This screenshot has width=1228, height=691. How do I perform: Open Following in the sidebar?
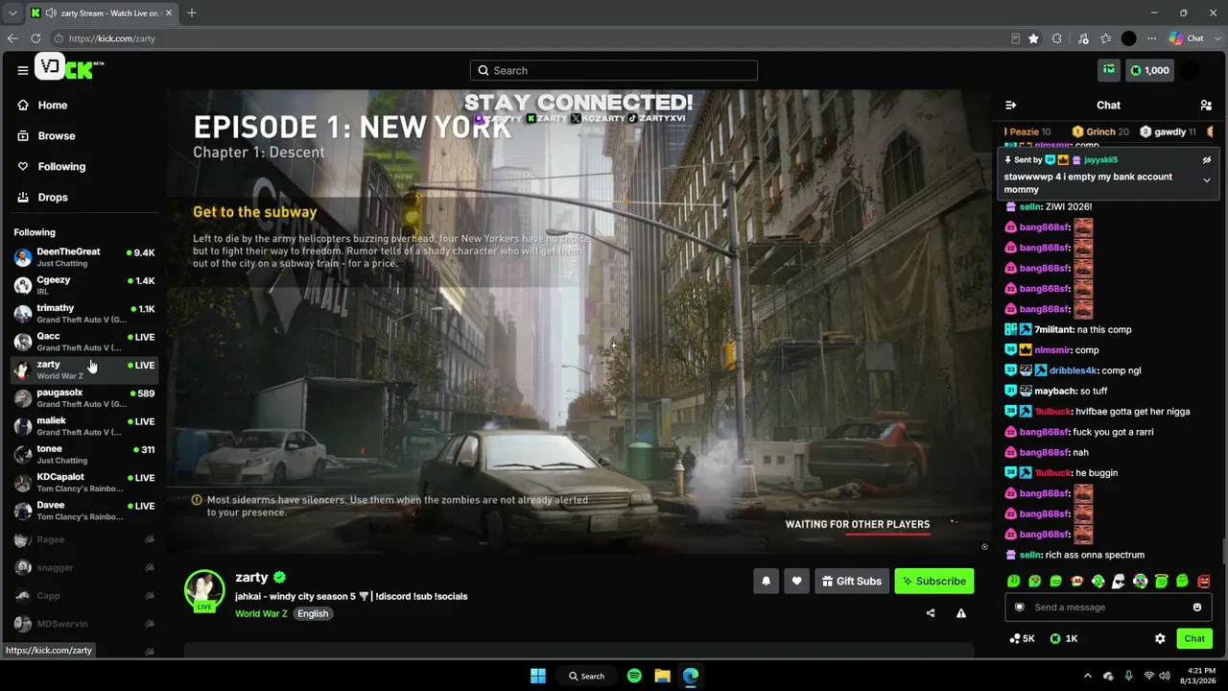click(61, 167)
